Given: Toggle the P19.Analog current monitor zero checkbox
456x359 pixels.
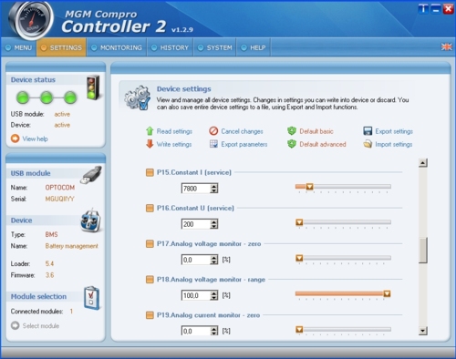Looking at the screenshot, I should (150, 315).
